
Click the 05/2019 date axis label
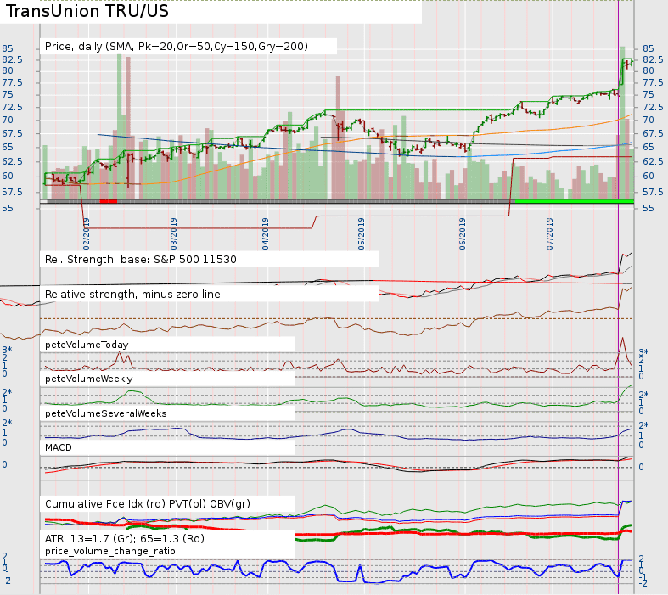coord(362,233)
